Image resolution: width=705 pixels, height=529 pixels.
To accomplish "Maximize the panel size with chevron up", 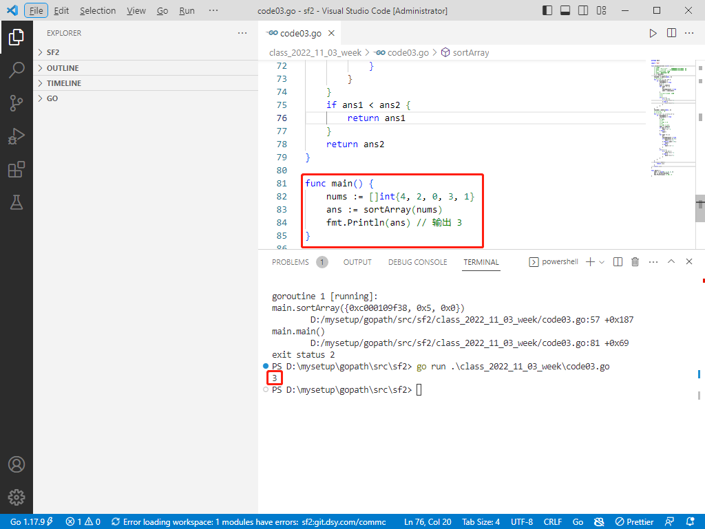I will 671,262.
